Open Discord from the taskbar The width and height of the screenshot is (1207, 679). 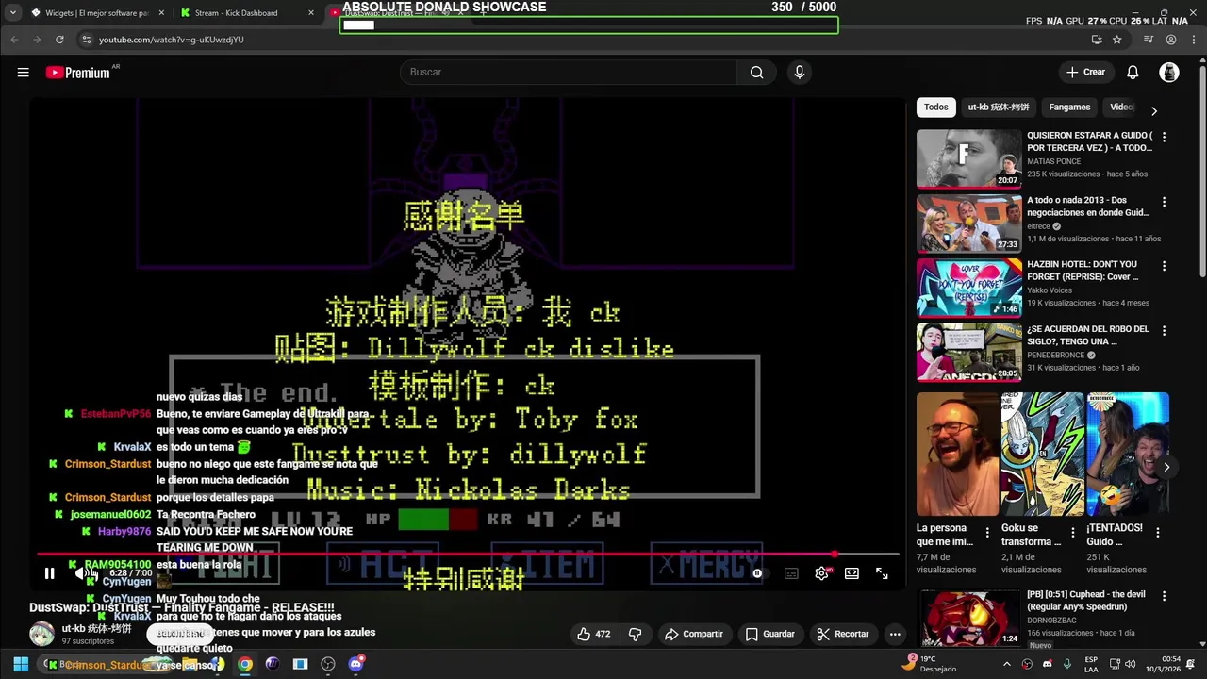356,664
